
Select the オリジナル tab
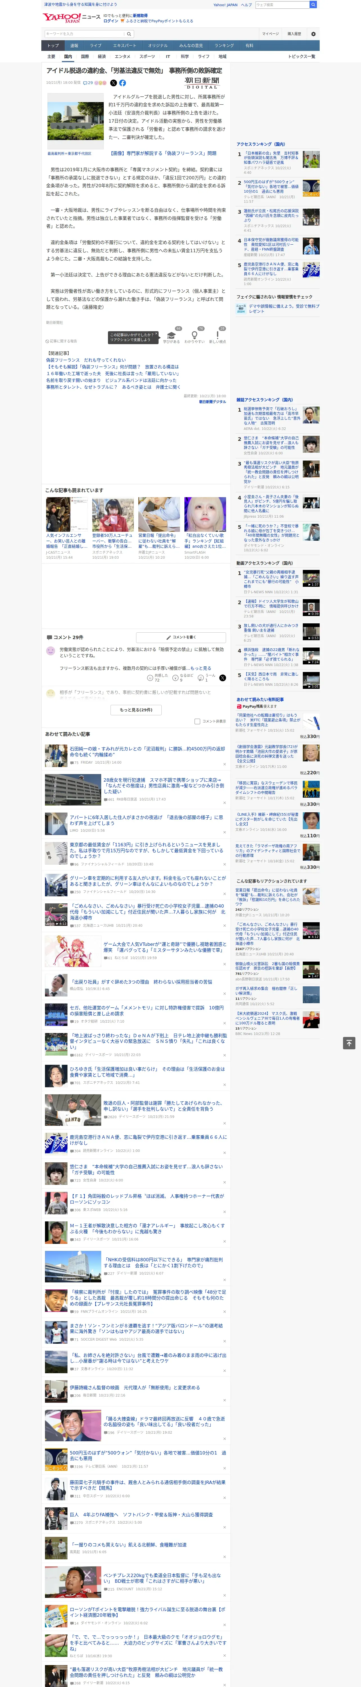158,46
